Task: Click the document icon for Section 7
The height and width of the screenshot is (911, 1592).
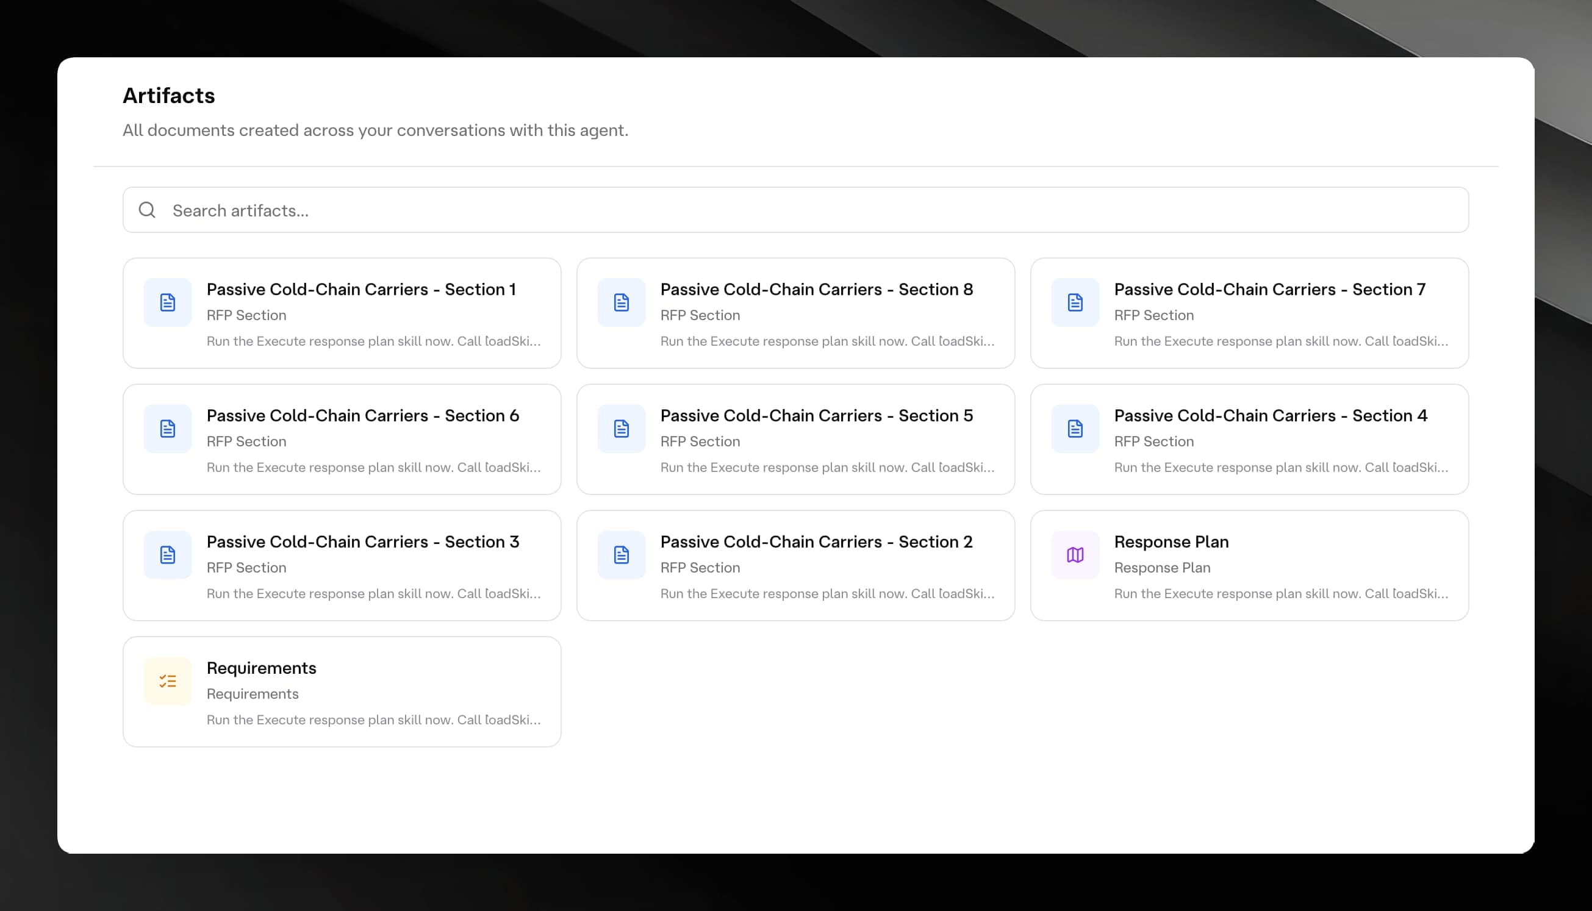Action: pyautogui.click(x=1075, y=302)
